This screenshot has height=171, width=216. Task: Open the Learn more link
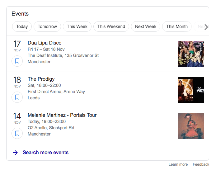tap(178, 164)
